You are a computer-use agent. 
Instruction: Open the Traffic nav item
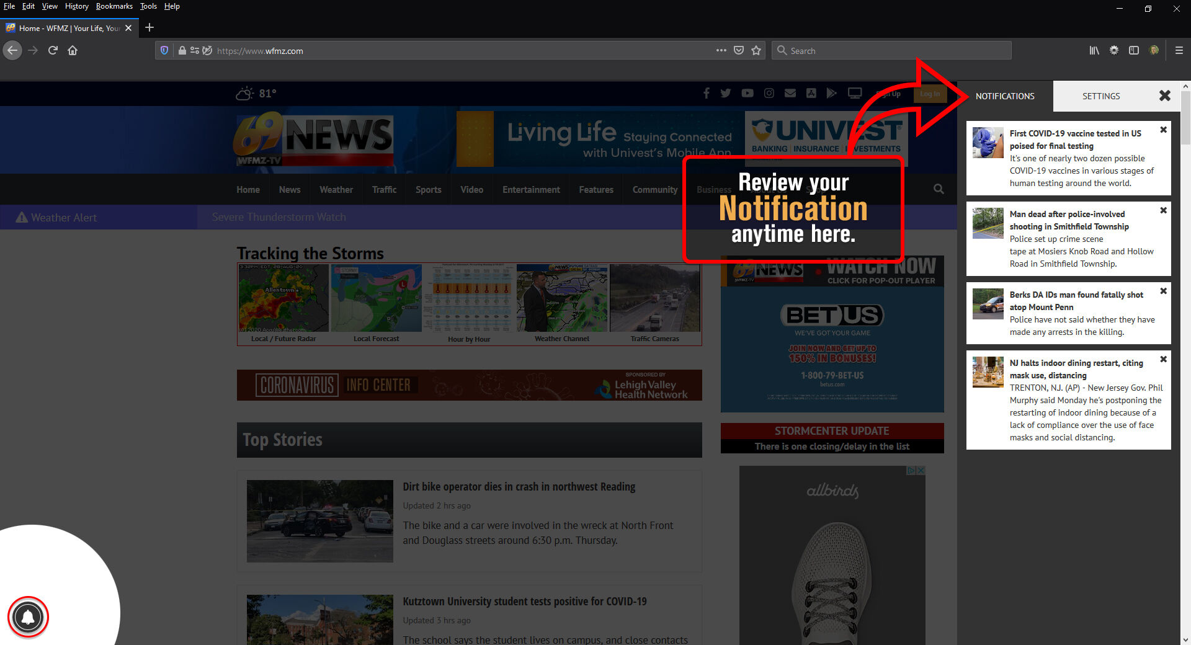384,190
